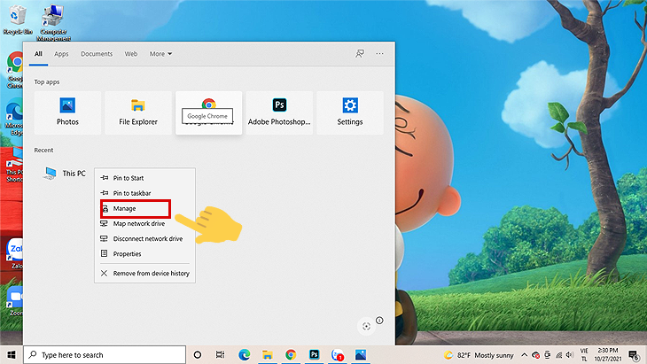Open Zalo with notification badge on taskbar
This screenshot has width=647, height=364.
click(338, 355)
